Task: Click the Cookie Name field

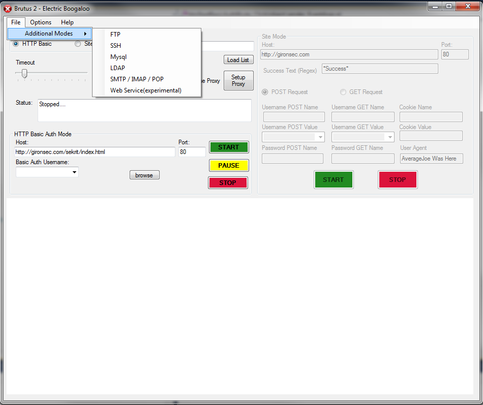Action: 431,117
